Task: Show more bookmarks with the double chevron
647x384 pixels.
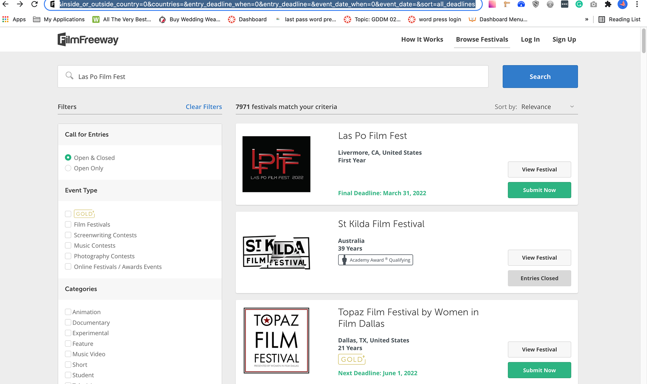Action: click(x=587, y=19)
